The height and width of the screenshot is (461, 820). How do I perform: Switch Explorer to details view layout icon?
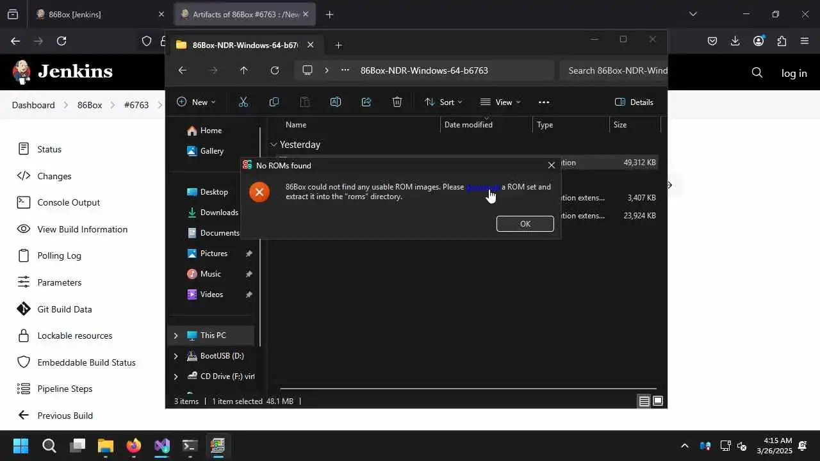644,401
